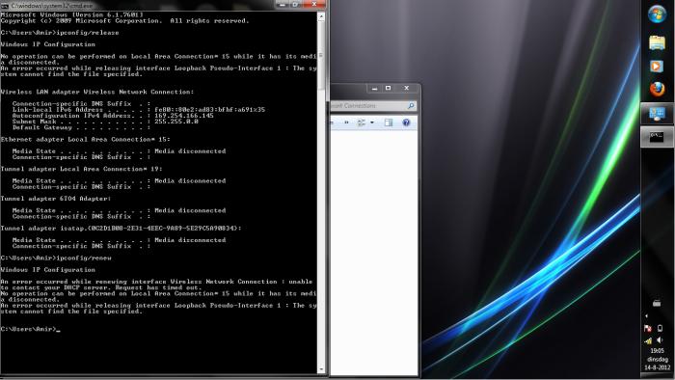Click the power/battery tray icon

[x=660, y=328]
